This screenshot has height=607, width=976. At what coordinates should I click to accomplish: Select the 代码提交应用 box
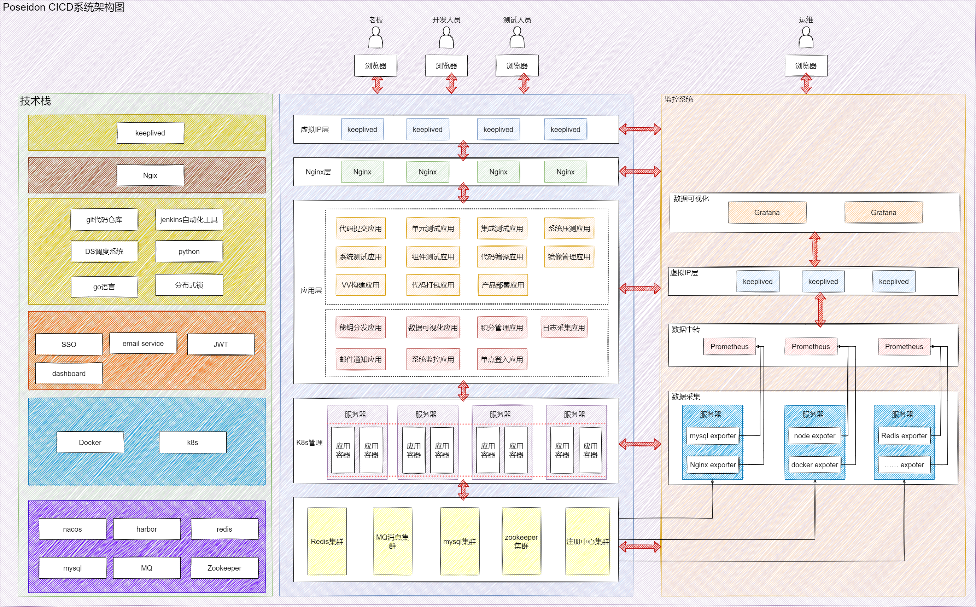[360, 229]
